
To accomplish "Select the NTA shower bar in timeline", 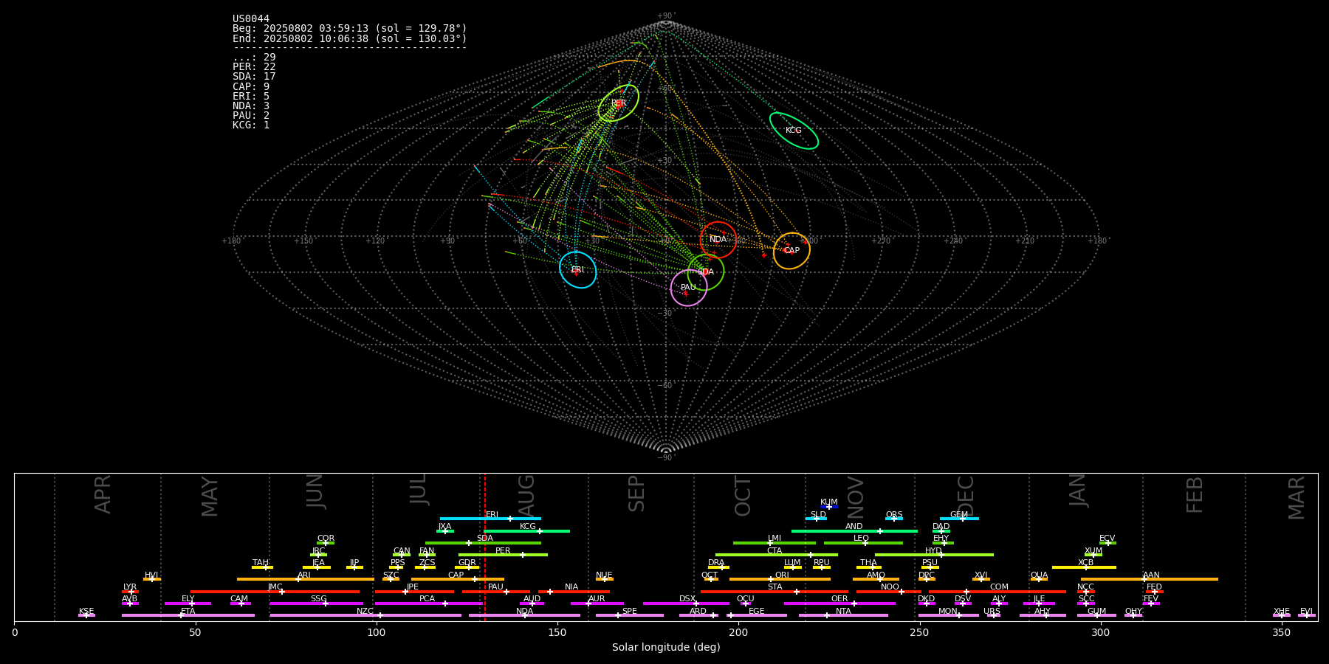I will pyautogui.click(x=843, y=615).
